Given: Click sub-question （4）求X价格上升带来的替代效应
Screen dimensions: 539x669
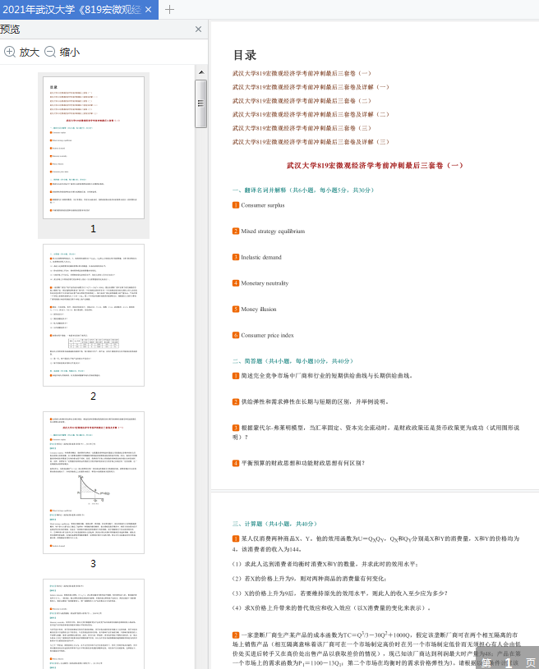Looking at the screenshot, I should (x=331, y=607).
